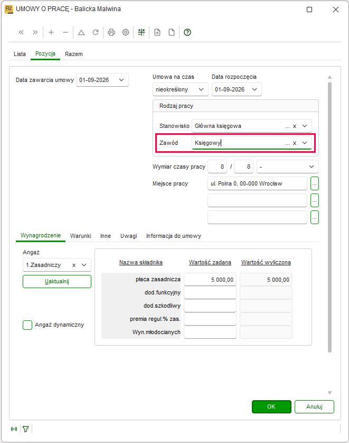Click Miejsce pracy address field ul. Polna

tap(257, 183)
